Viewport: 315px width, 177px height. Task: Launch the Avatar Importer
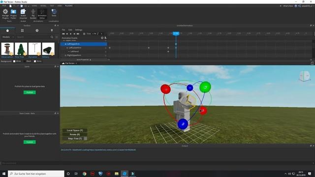[23, 14]
